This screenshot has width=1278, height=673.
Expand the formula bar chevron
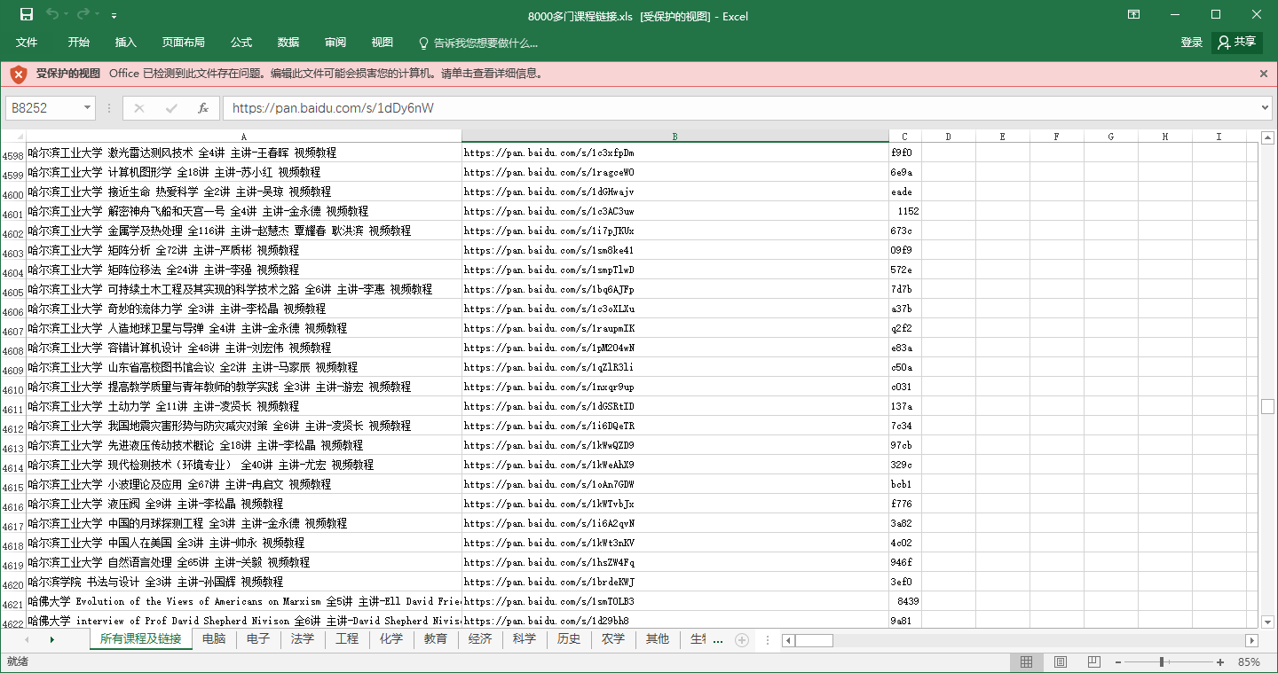point(1265,108)
